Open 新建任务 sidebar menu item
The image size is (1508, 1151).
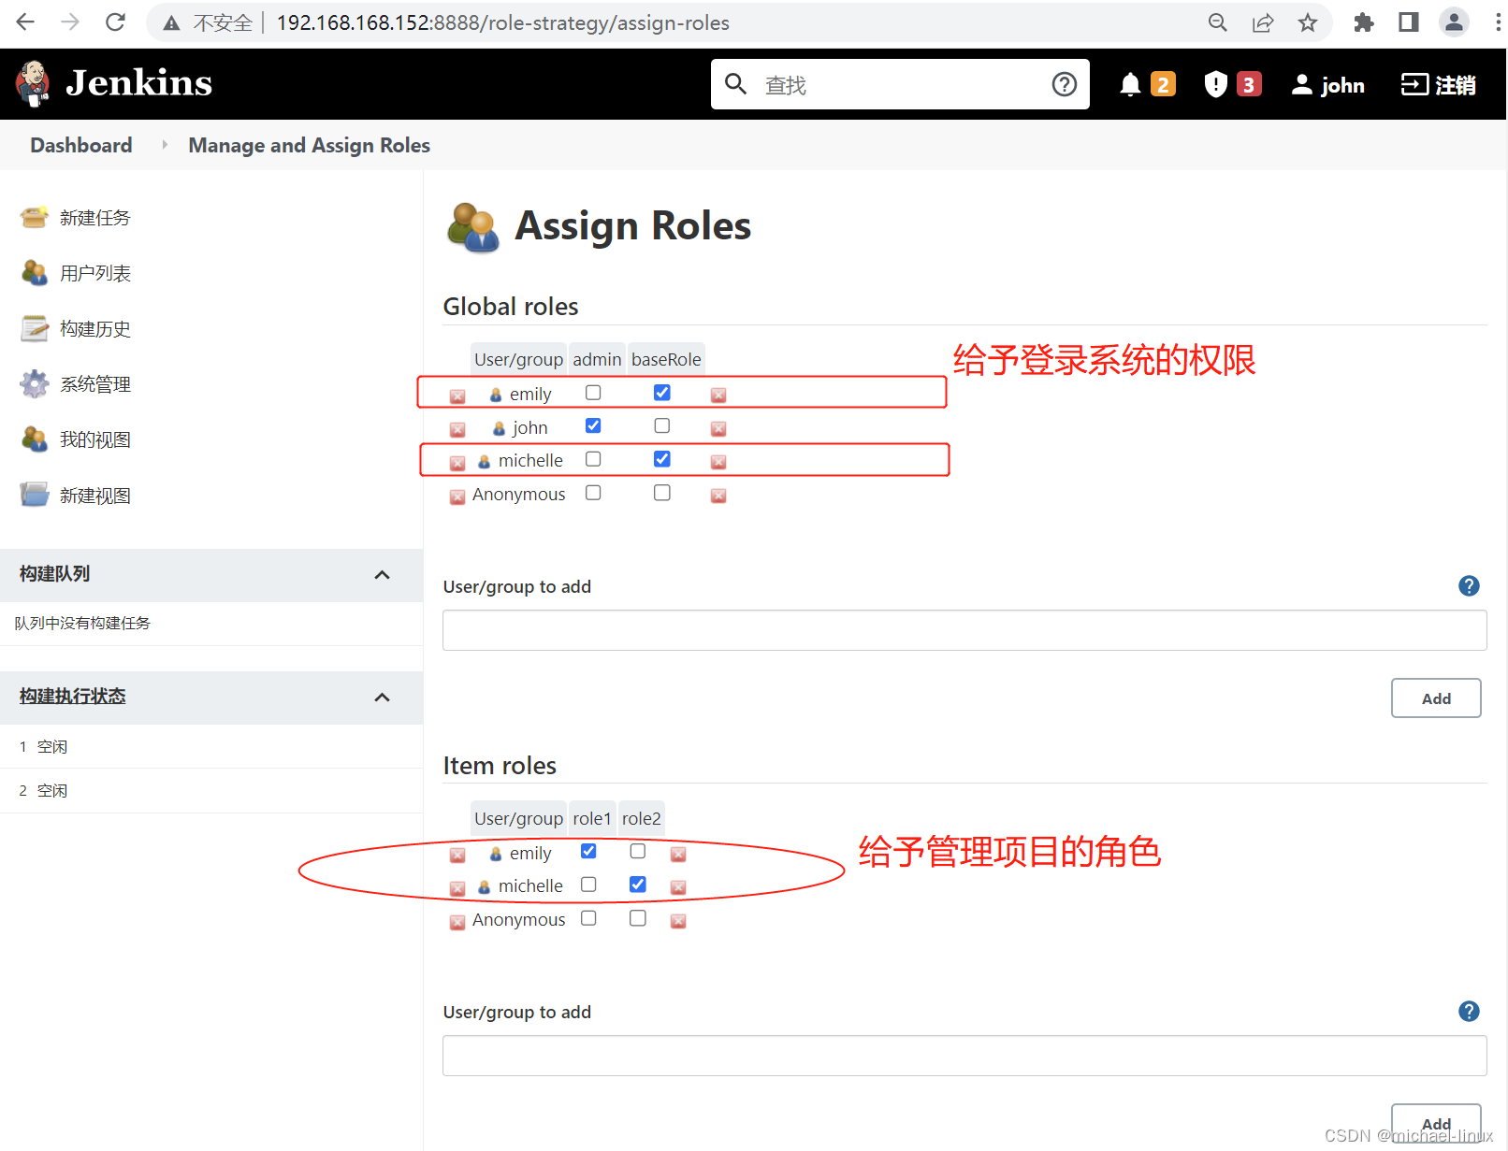point(95,218)
